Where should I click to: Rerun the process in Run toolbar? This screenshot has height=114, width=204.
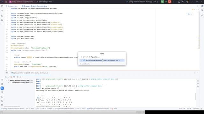coord(6,77)
